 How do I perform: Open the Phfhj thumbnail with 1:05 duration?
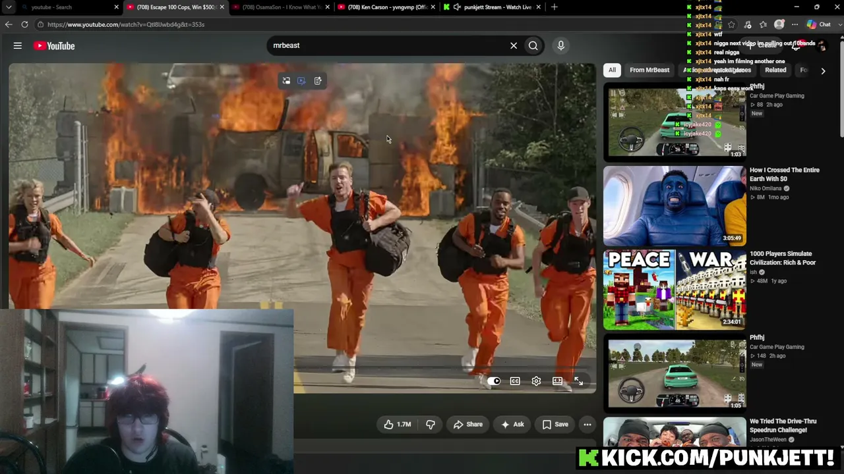(675, 373)
